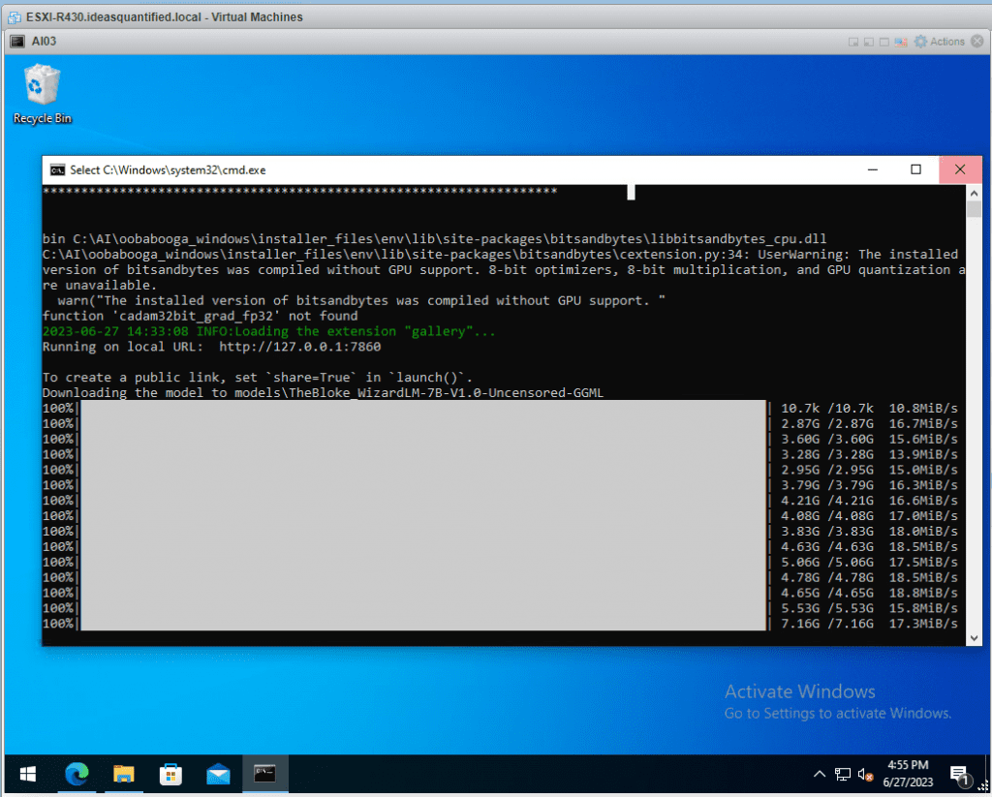Screen dimensions: 992x797
Task: Click the cmd scrollbar thumb
Action: click(x=975, y=209)
